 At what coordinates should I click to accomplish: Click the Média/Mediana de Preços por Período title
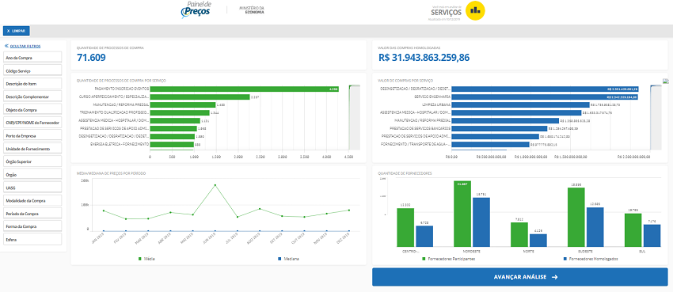tap(111, 173)
